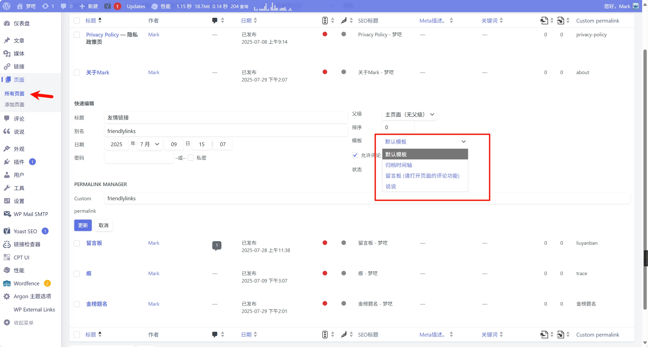This screenshot has height=347, width=648.
Task: Collapse the 模板 template dropdown
Action: (x=425, y=142)
